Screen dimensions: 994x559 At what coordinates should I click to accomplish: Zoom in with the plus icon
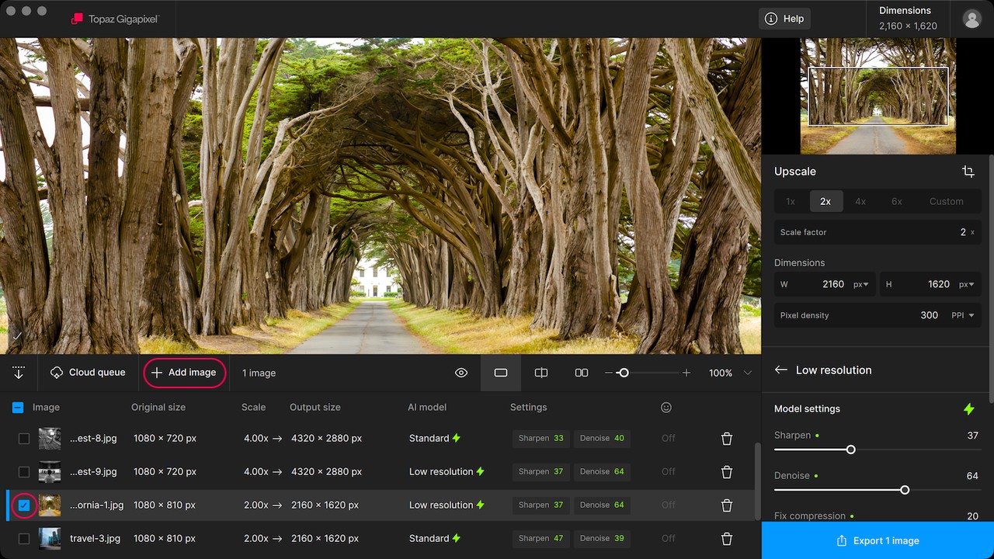[686, 373]
